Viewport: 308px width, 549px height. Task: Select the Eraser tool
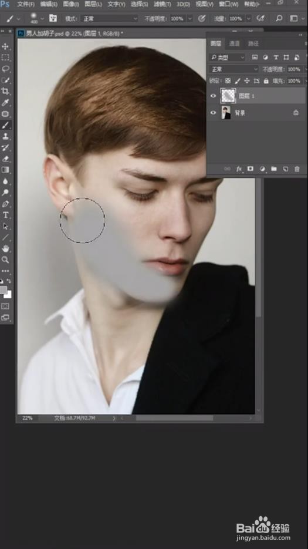(5, 159)
